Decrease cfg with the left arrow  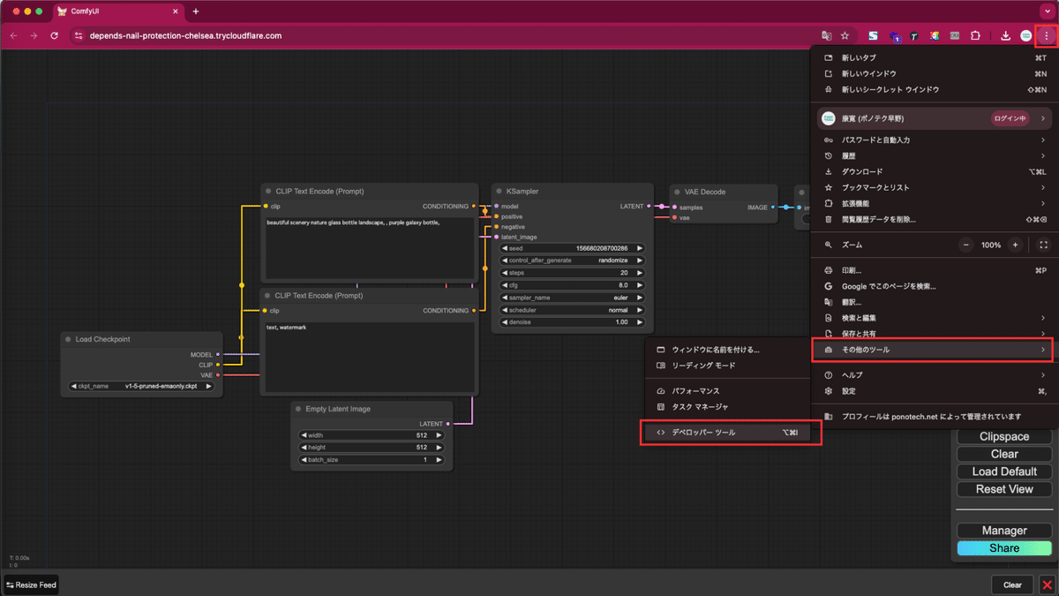(505, 285)
